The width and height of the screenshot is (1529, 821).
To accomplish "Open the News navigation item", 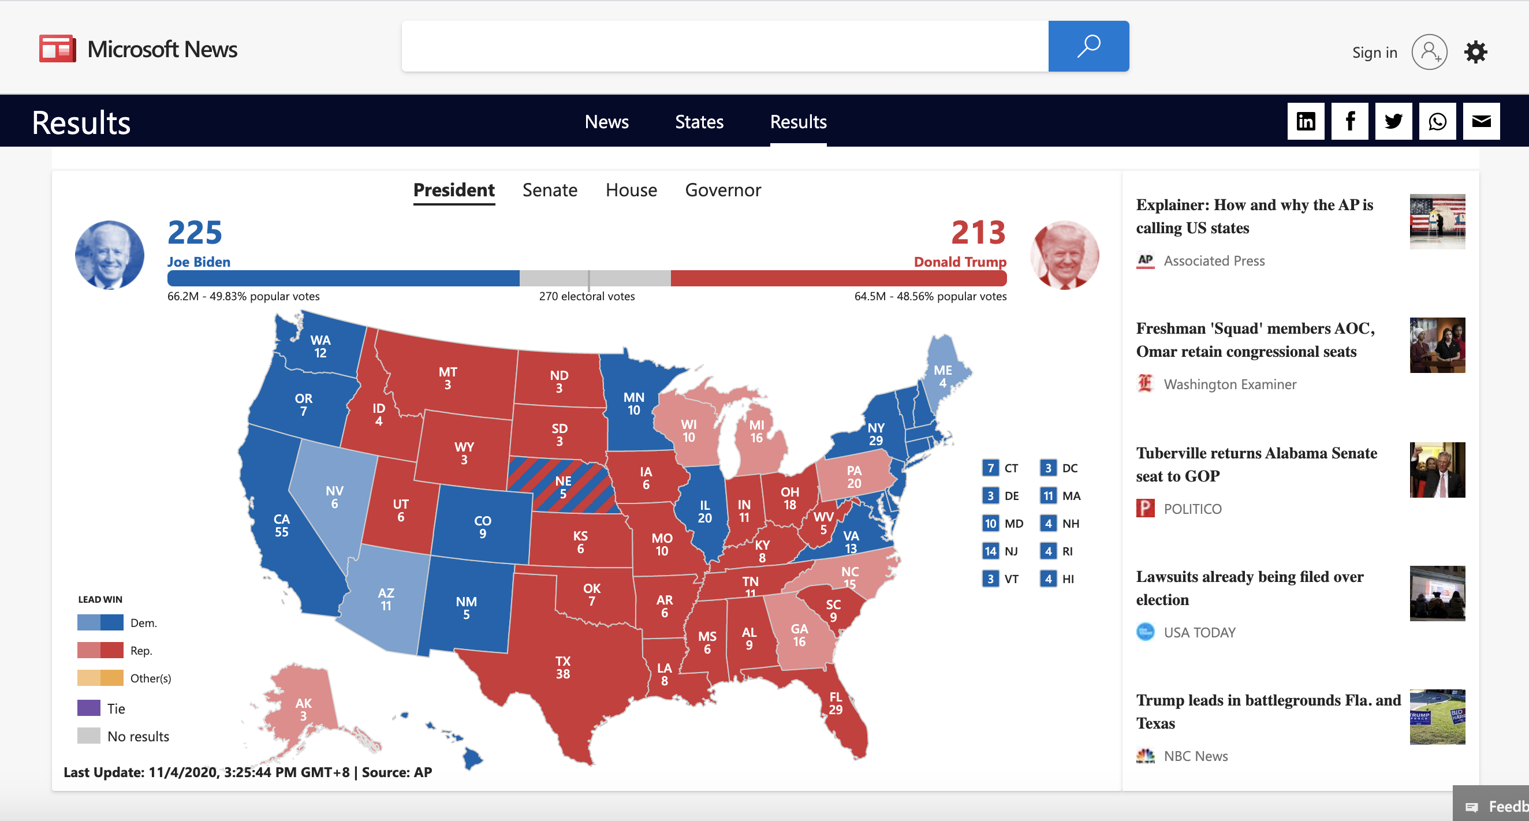I will (x=606, y=122).
